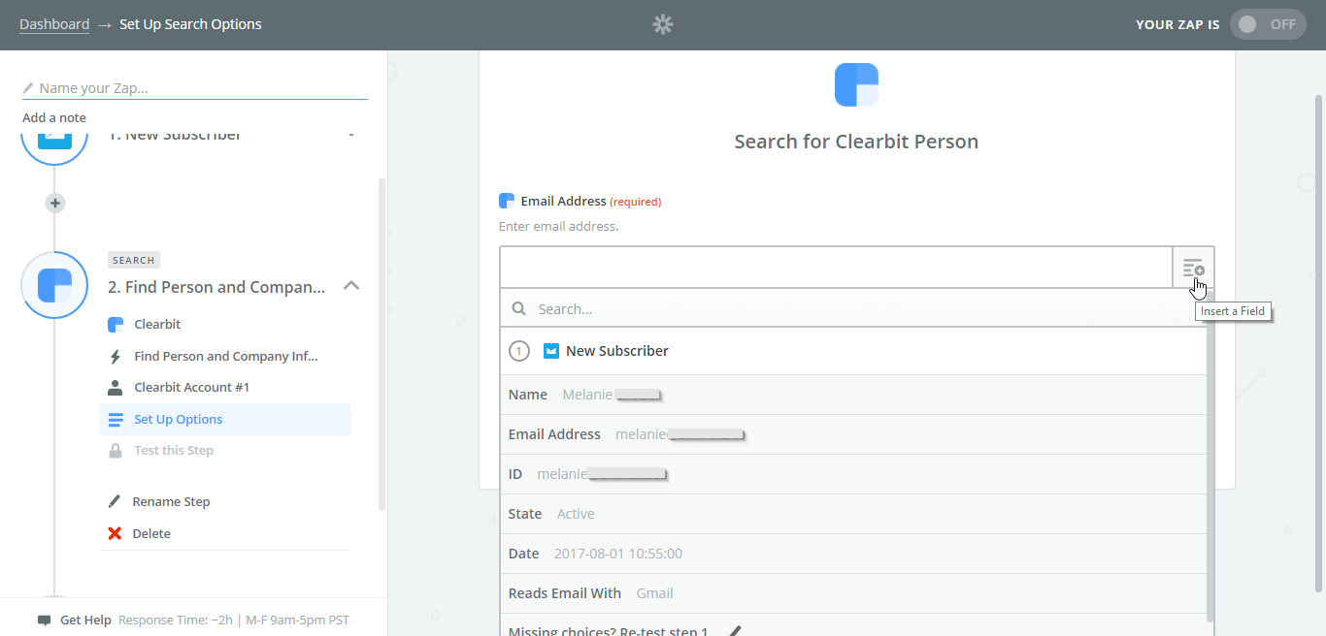Collapse step 2 with the chevron
The height and width of the screenshot is (636, 1326).
[x=352, y=286]
